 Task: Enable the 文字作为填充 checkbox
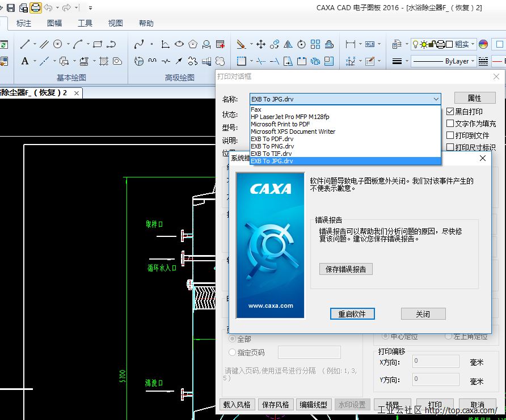[x=450, y=124]
